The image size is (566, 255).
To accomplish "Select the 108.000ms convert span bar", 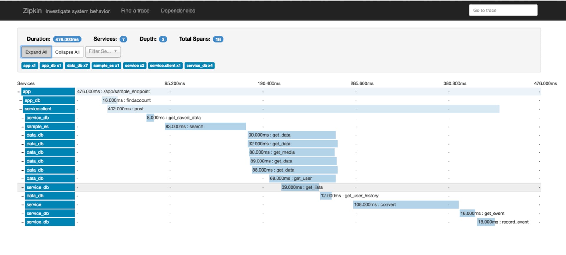I will pyautogui.click(x=406, y=205).
